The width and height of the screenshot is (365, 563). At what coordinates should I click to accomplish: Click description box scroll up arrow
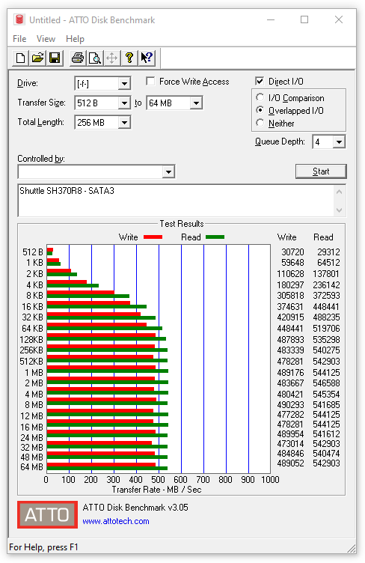[x=339, y=192]
